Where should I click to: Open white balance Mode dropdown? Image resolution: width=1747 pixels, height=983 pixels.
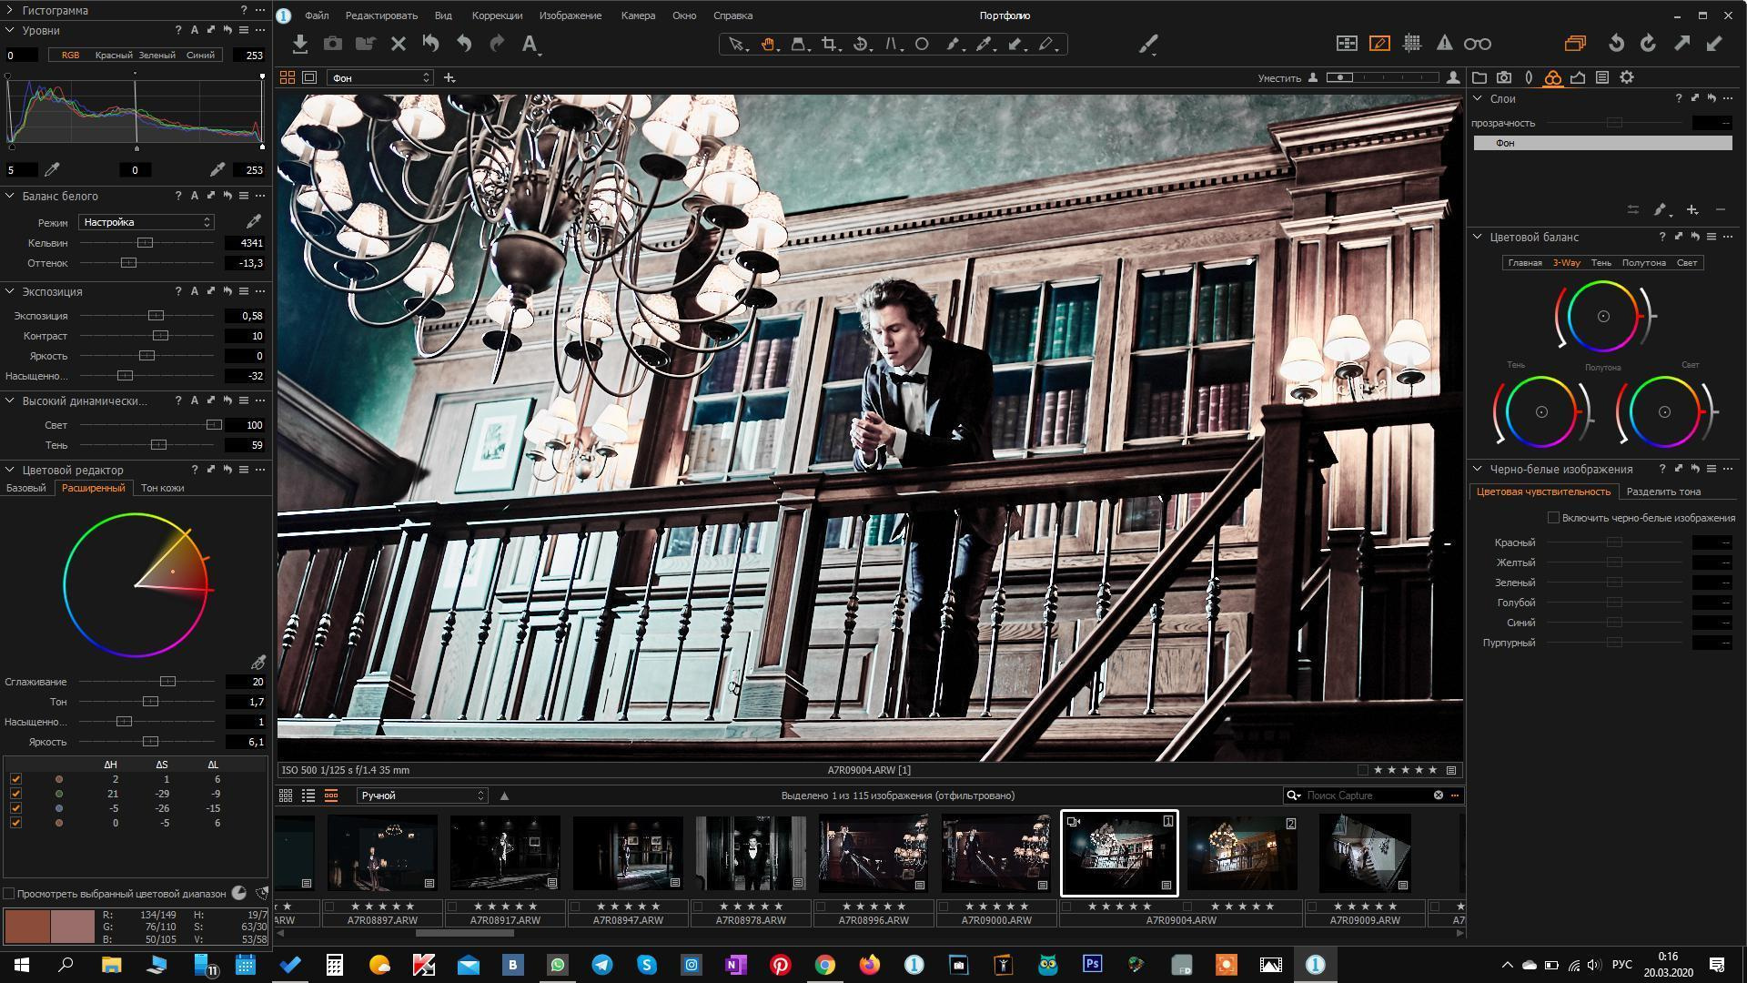coord(146,222)
